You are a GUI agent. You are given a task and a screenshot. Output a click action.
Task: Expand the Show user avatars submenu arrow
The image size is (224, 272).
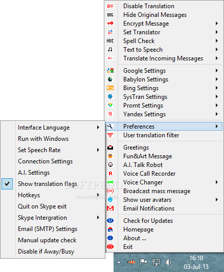[x=217, y=200]
